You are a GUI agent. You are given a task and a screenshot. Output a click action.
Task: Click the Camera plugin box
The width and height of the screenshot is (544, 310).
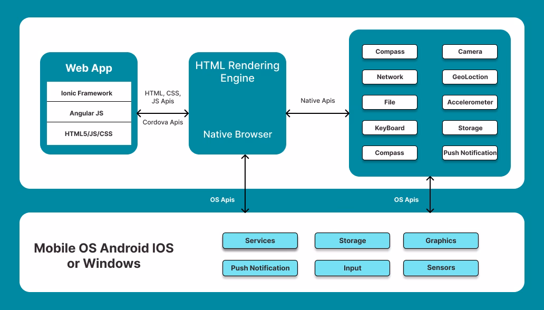click(469, 52)
